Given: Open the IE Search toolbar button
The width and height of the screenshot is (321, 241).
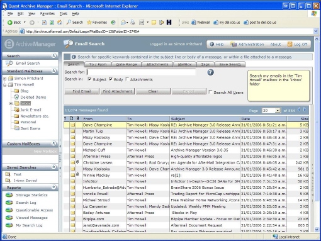Looking at the screenshot, I should 75,23.
